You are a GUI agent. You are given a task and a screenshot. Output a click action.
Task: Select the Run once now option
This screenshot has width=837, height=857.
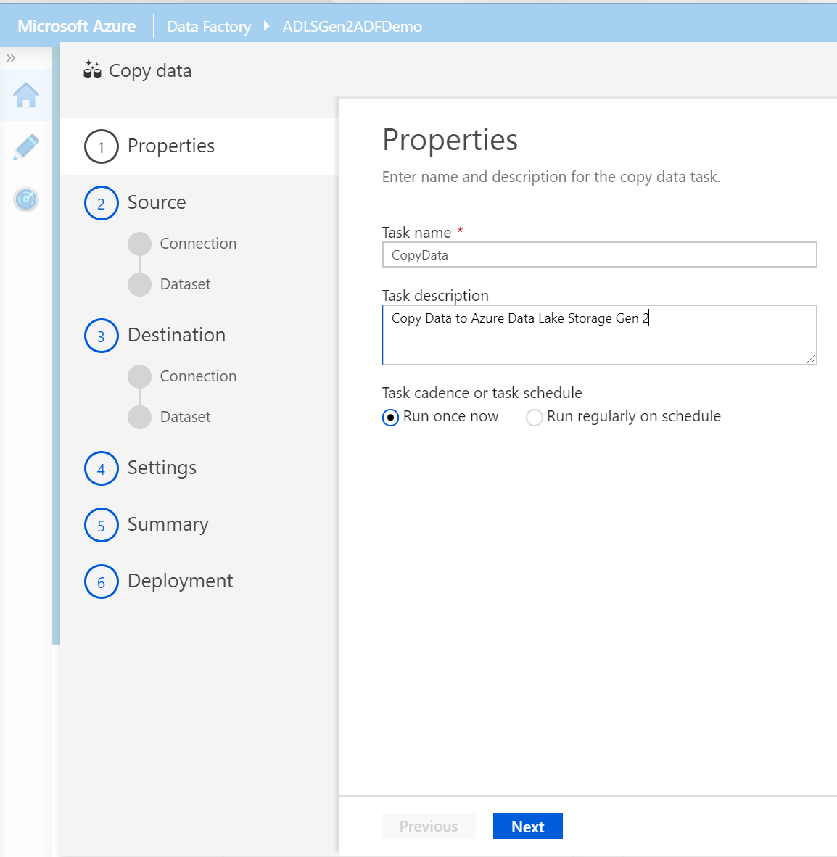point(390,417)
